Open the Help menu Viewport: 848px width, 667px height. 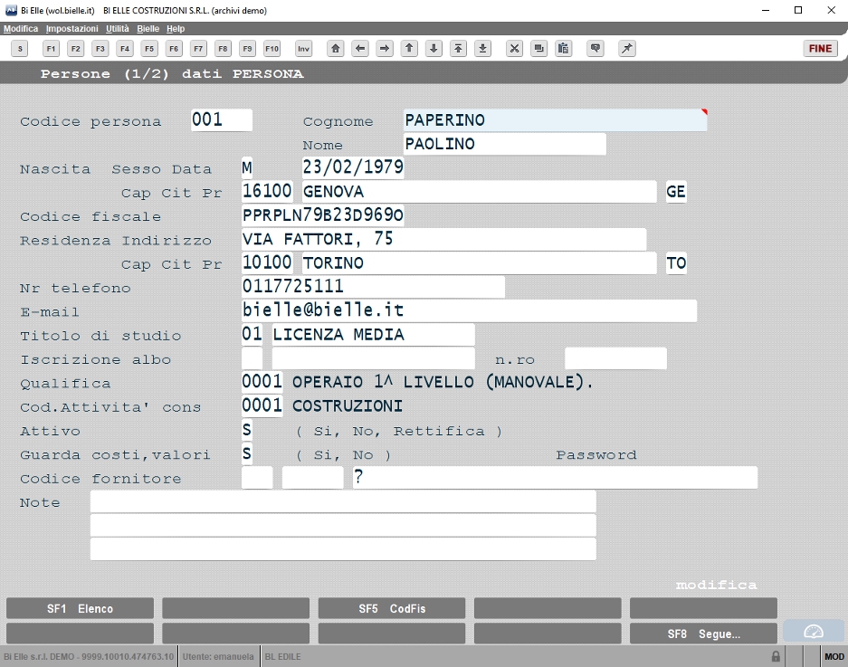(x=176, y=29)
